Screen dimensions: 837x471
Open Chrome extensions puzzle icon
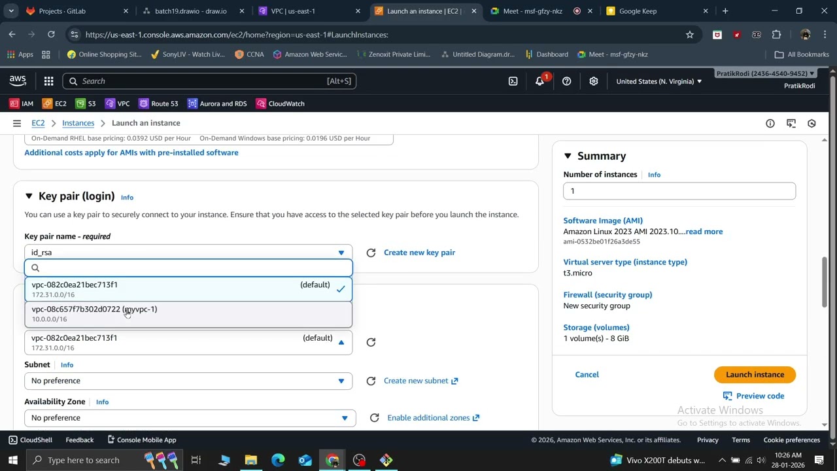coord(777,35)
